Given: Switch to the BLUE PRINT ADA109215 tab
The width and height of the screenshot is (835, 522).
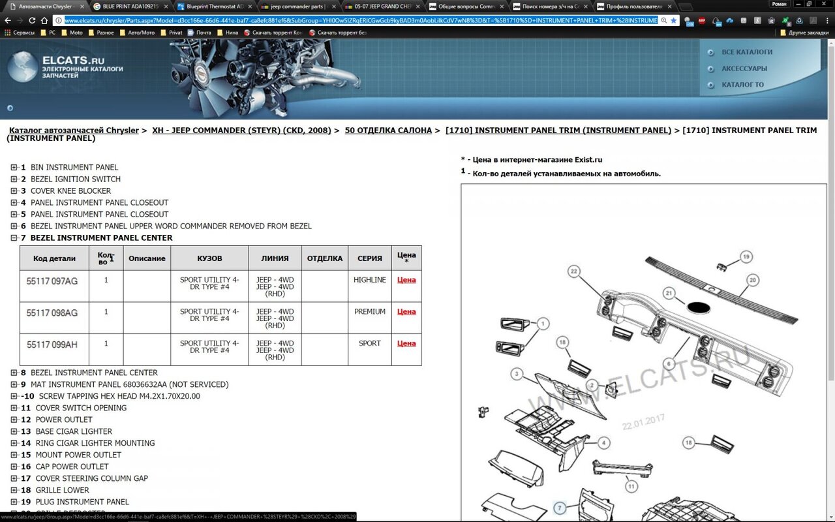Looking at the screenshot, I should (129, 6).
